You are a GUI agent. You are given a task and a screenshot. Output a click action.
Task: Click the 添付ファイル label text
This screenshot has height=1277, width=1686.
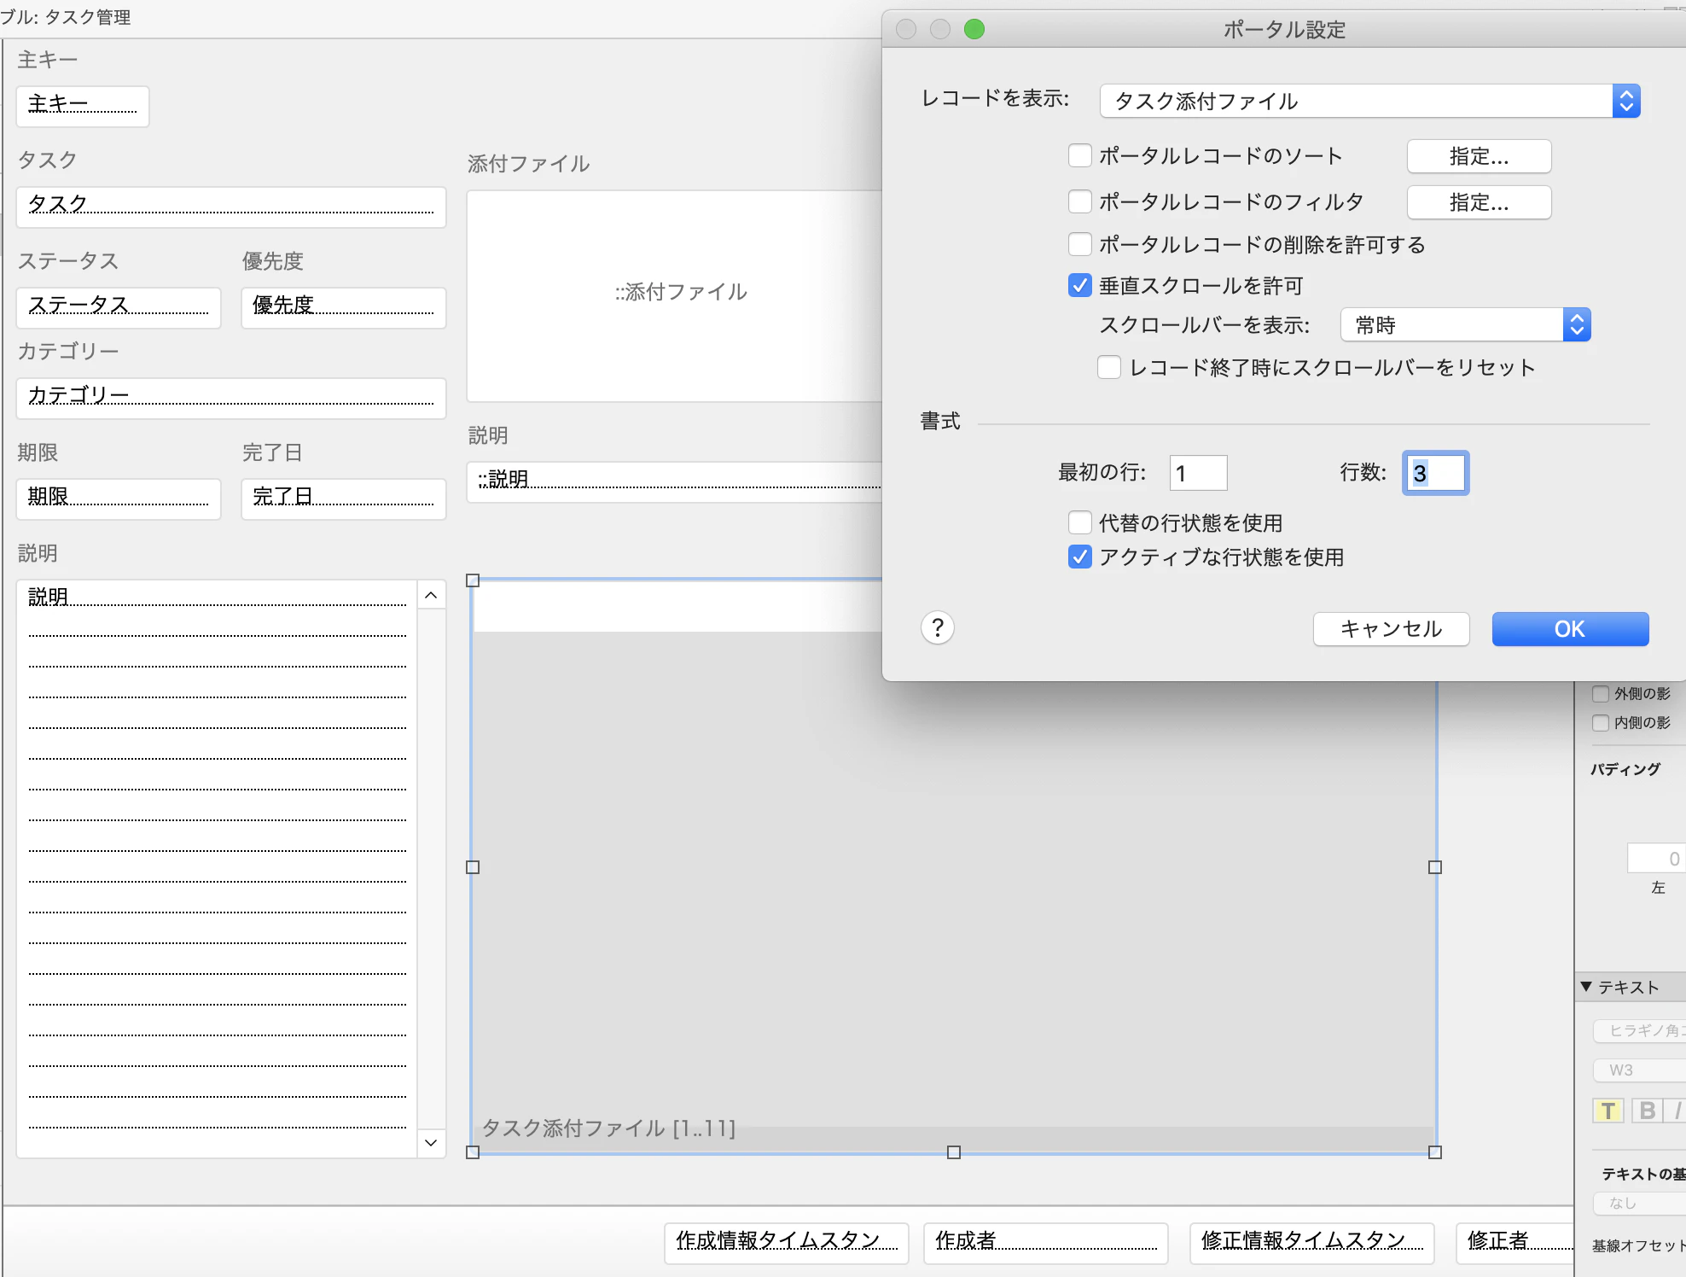pyautogui.click(x=528, y=164)
